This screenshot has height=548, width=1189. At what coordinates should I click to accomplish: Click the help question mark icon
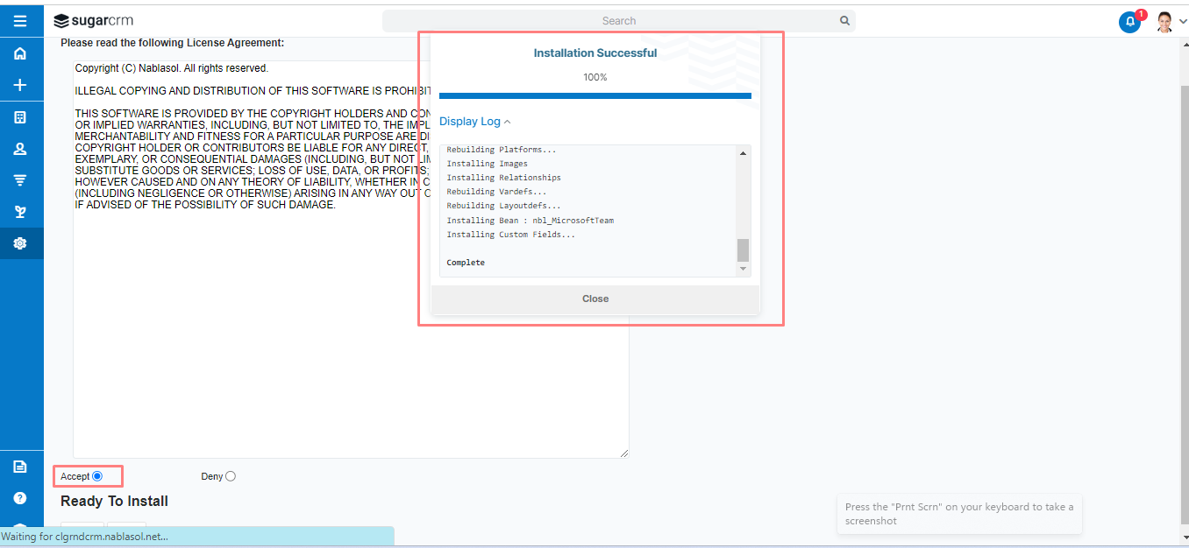tap(20, 498)
